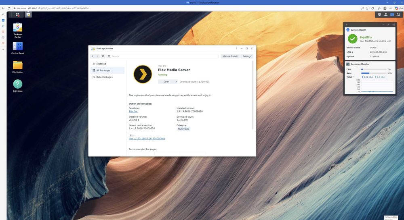Select Beta Packages in the sidebar

coord(107,77)
